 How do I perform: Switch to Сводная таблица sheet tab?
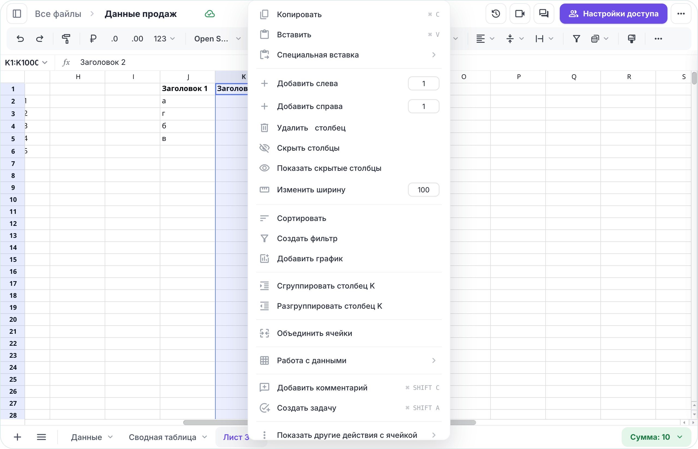163,437
